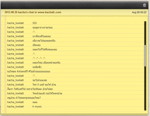Click the message "ขอดูตารางงานก่อน"
This screenshot has width=150, height=116.
(42, 27)
